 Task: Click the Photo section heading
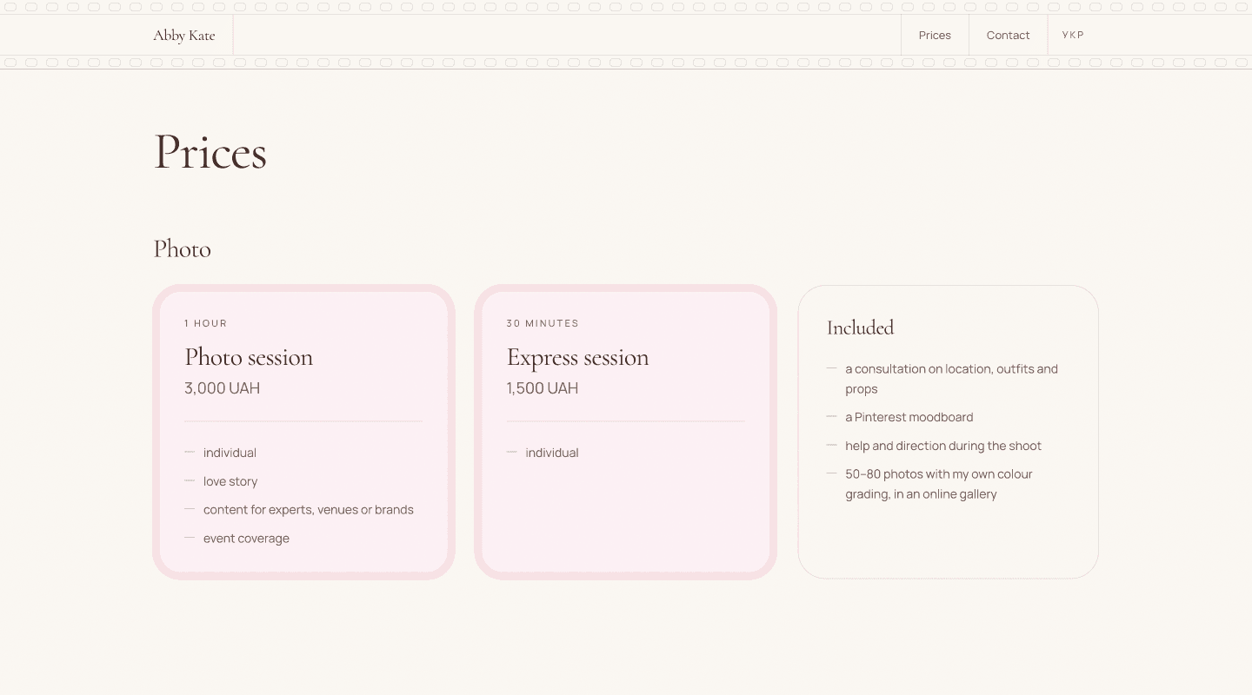182,249
